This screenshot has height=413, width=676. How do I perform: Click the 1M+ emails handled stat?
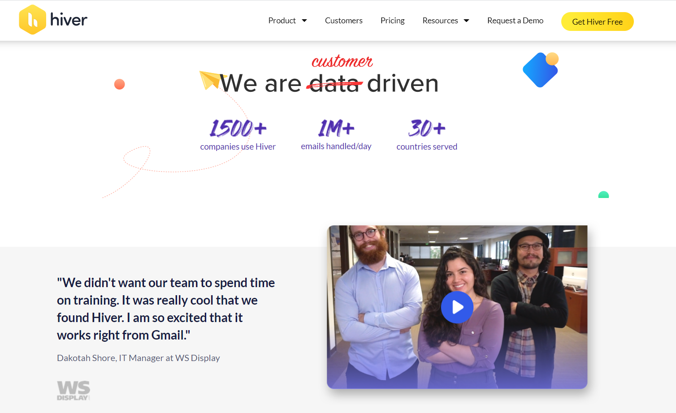[336, 134]
